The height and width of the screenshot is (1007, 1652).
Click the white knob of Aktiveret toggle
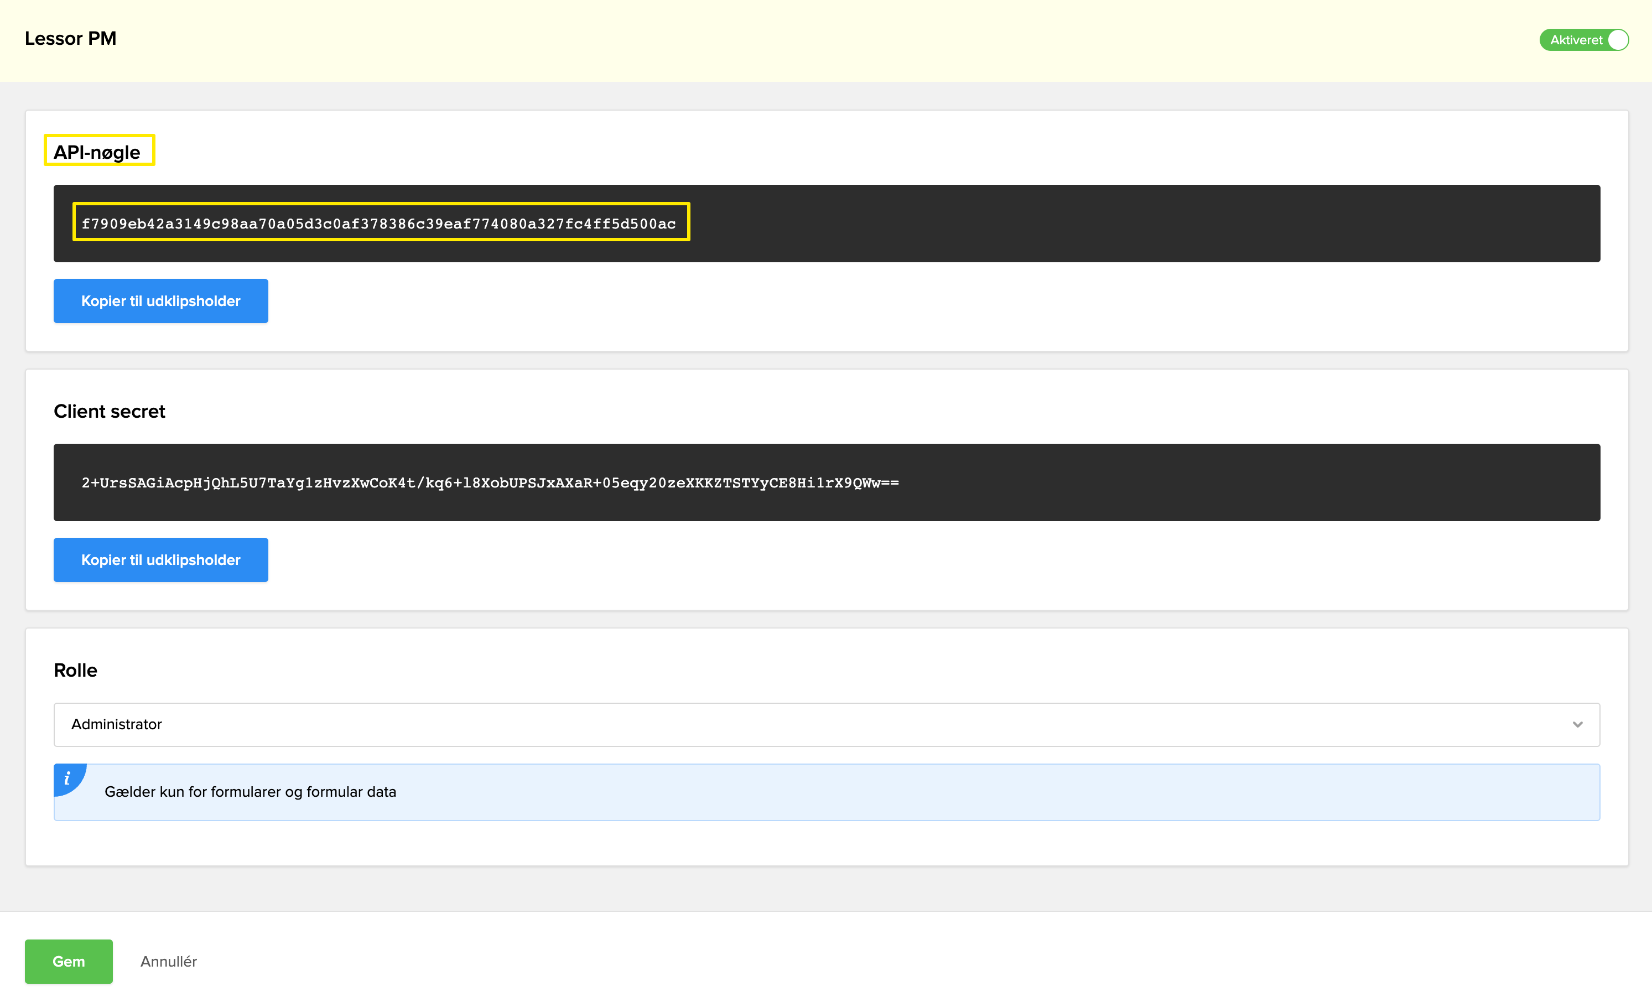(x=1618, y=39)
